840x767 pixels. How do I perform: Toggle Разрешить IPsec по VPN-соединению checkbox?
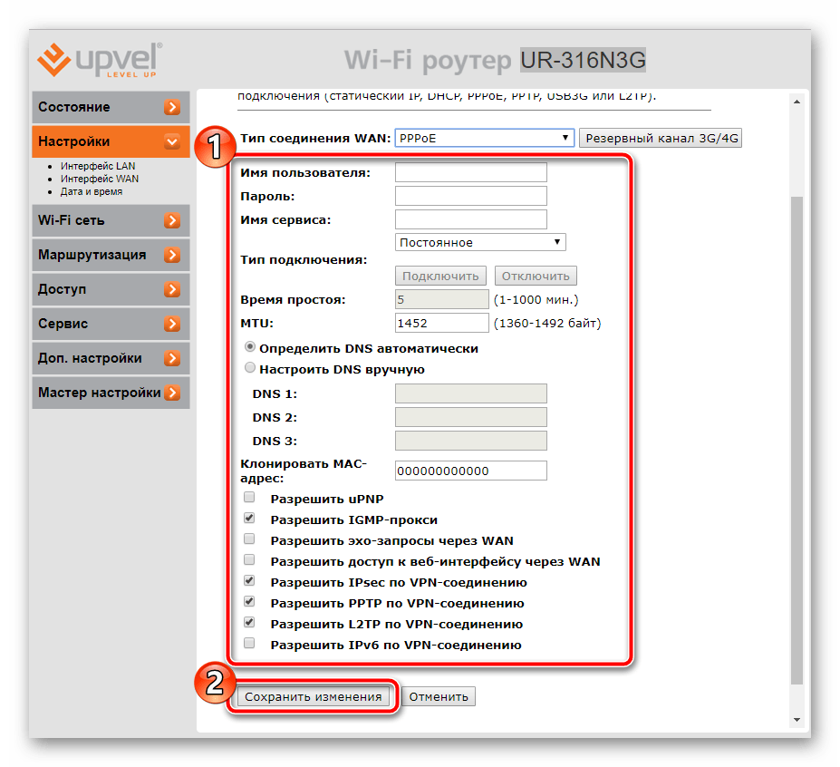click(x=249, y=580)
